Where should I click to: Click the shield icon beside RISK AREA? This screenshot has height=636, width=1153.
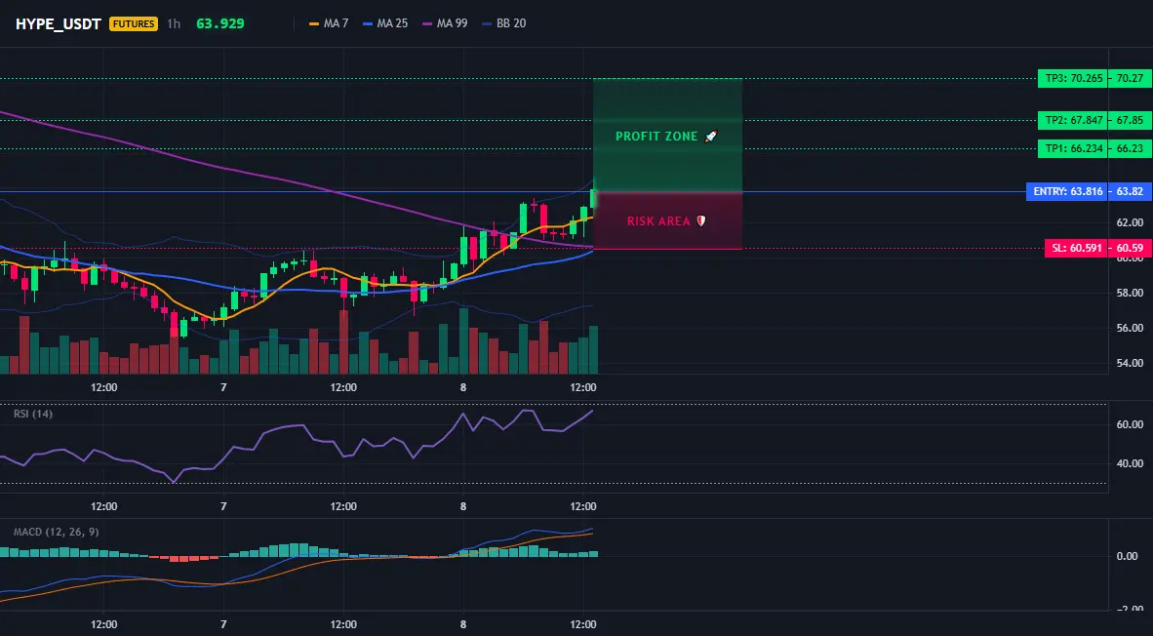coord(700,220)
